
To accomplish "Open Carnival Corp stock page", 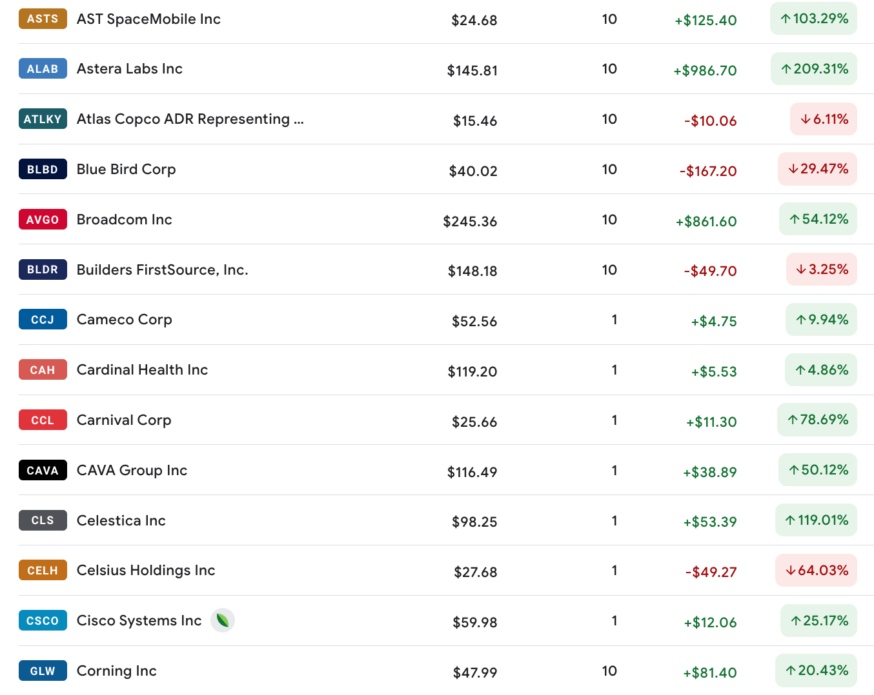I will click(x=124, y=420).
